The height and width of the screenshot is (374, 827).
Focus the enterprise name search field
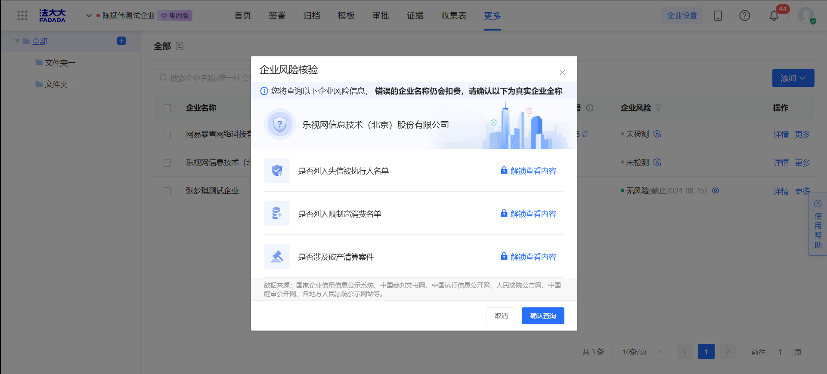pyautogui.click(x=203, y=78)
